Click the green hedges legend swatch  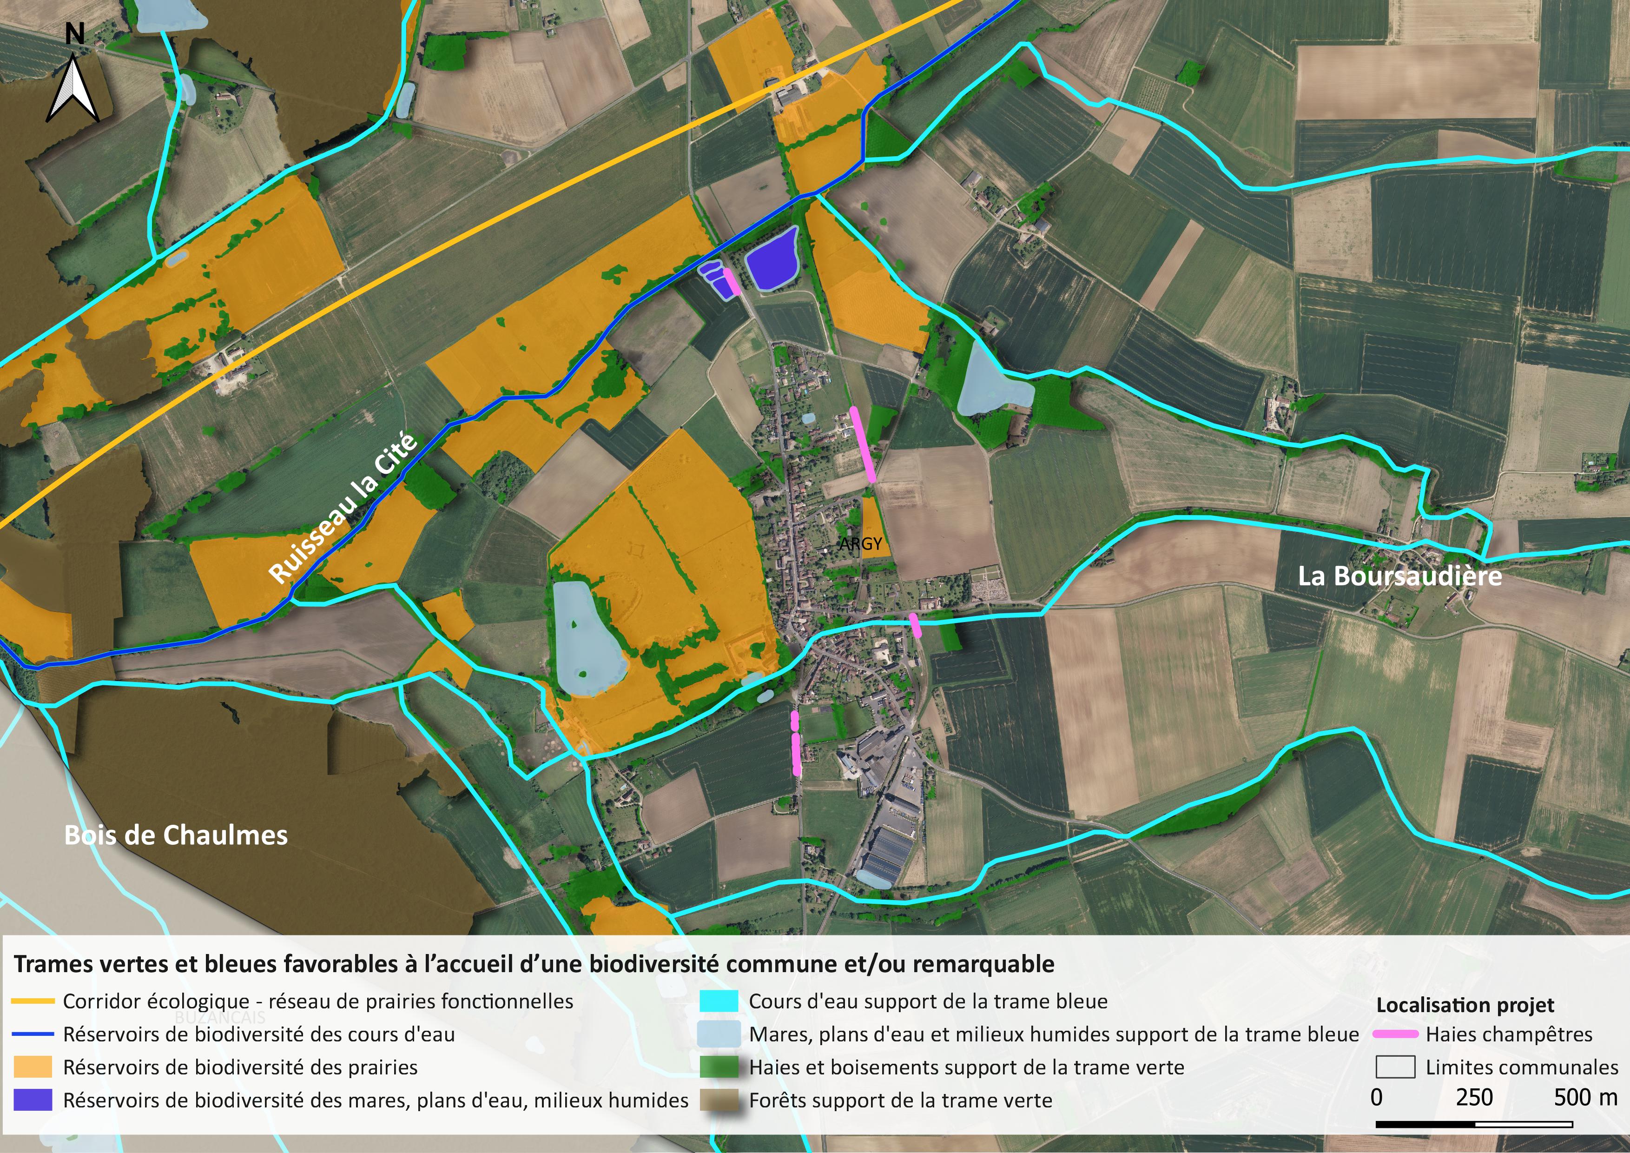tap(719, 1067)
